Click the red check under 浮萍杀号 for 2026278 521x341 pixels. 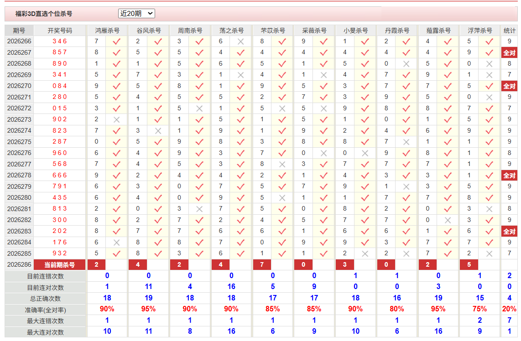pyautogui.click(x=489, y=176)
